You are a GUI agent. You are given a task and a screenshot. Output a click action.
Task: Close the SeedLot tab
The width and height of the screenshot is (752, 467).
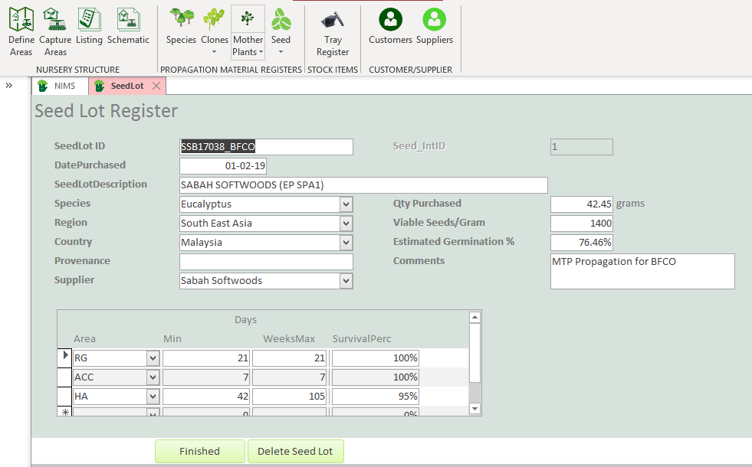156,86
